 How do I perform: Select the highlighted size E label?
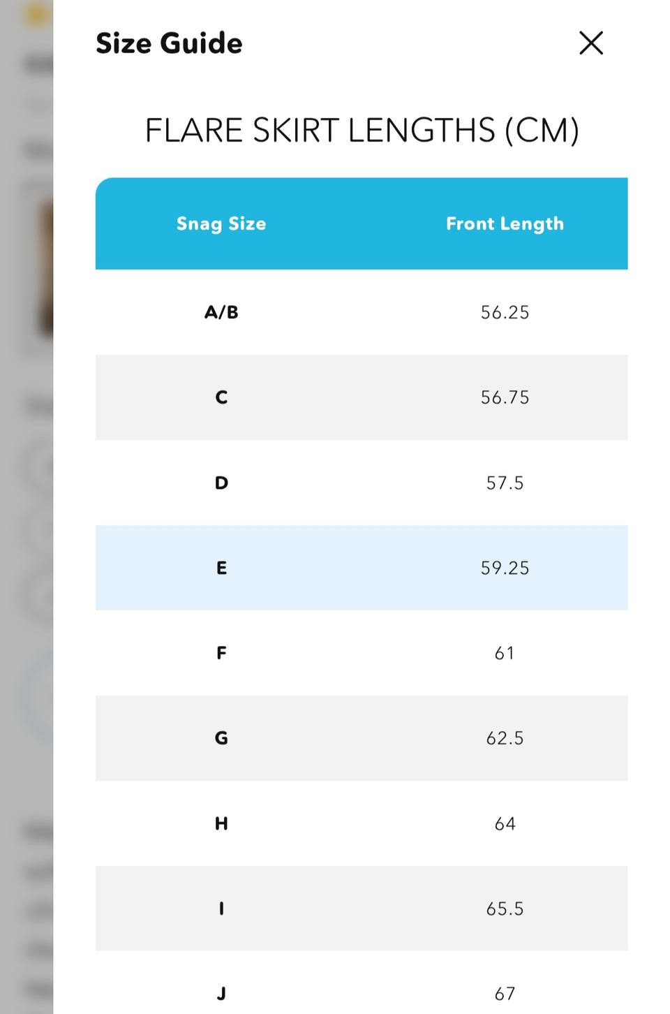[x=221, y=568]
